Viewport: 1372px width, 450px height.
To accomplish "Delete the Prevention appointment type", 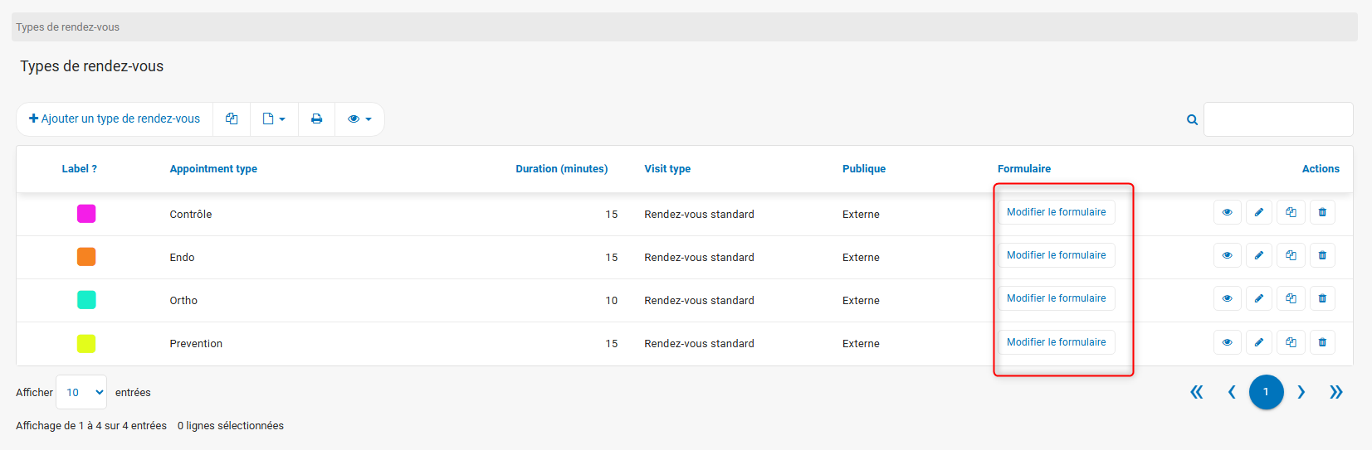I will (x=1322, y=342).
